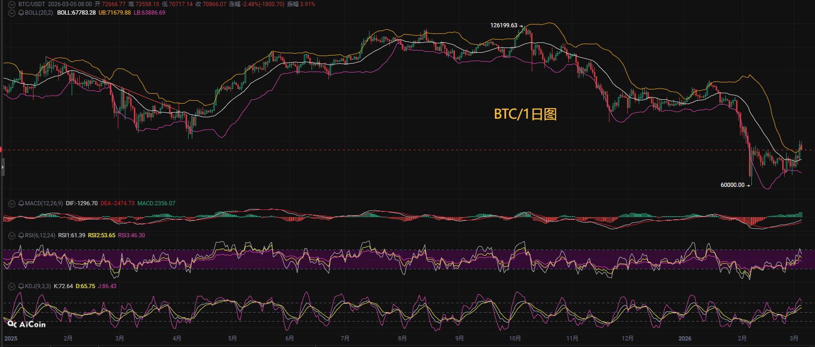815x347 pixels.
Task: Collapse the MACD indicator panel chevron
Action: (x=12, y=203)
